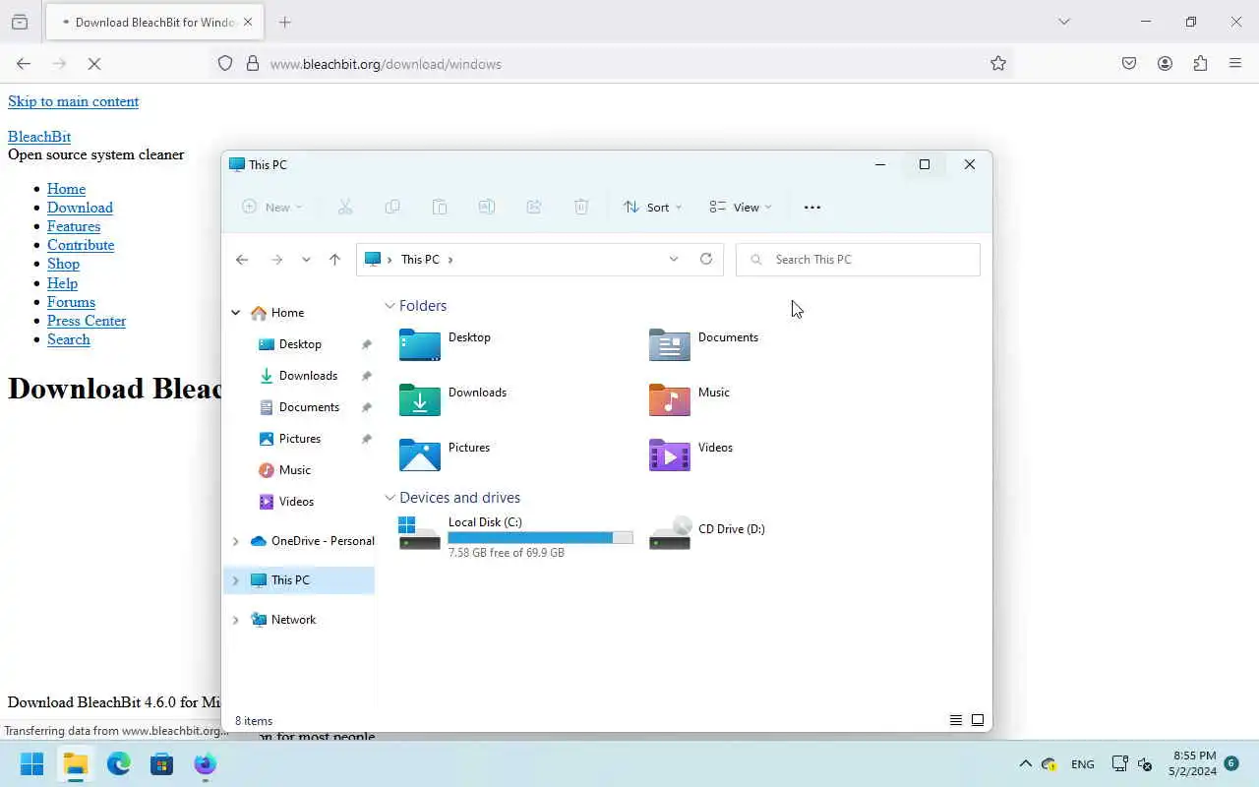Click the Cut icon in Explorer toolbar
The image size is (1259, 787).
345,207
